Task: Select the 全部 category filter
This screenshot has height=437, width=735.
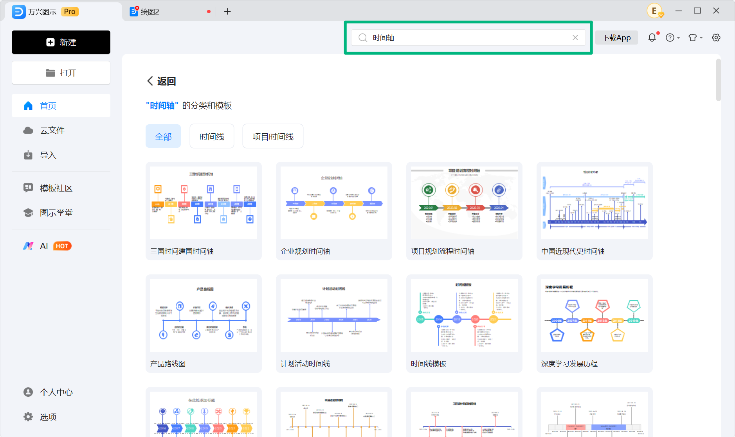Action: tap(163, 136)
